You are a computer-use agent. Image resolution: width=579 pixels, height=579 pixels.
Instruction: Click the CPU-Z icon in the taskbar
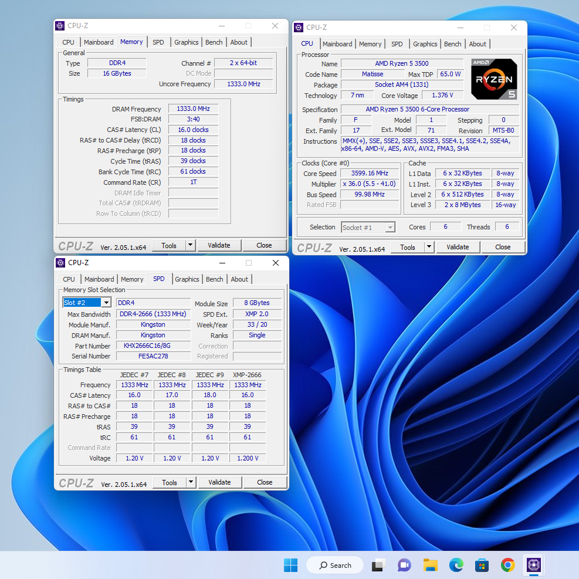click(x=534, y=565)
